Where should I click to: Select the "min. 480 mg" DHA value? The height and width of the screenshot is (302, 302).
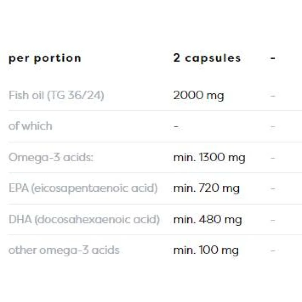(207, 219)
